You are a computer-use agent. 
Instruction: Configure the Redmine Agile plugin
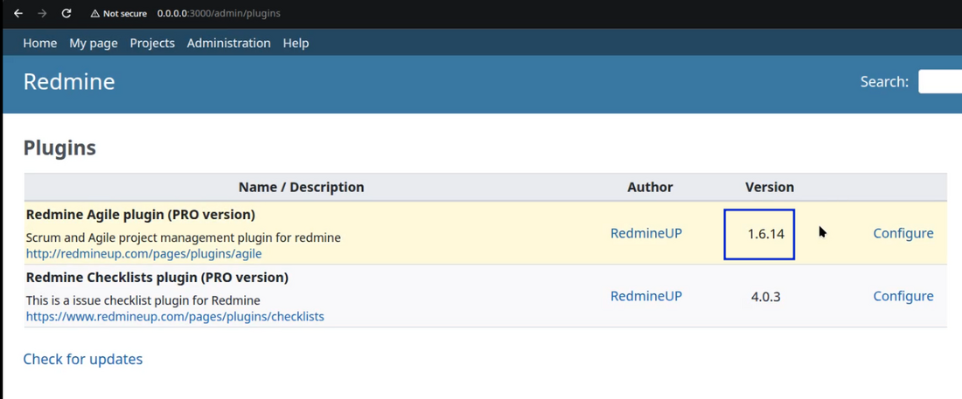pyautogui.click(x=903, y=233)
